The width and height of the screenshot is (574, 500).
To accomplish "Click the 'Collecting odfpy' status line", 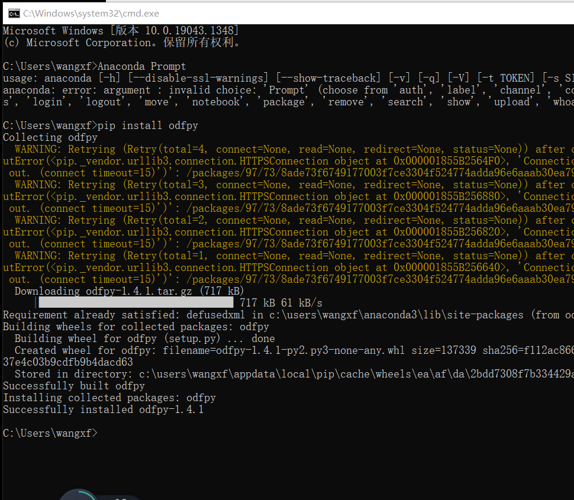I will click(x=43, y=137).
